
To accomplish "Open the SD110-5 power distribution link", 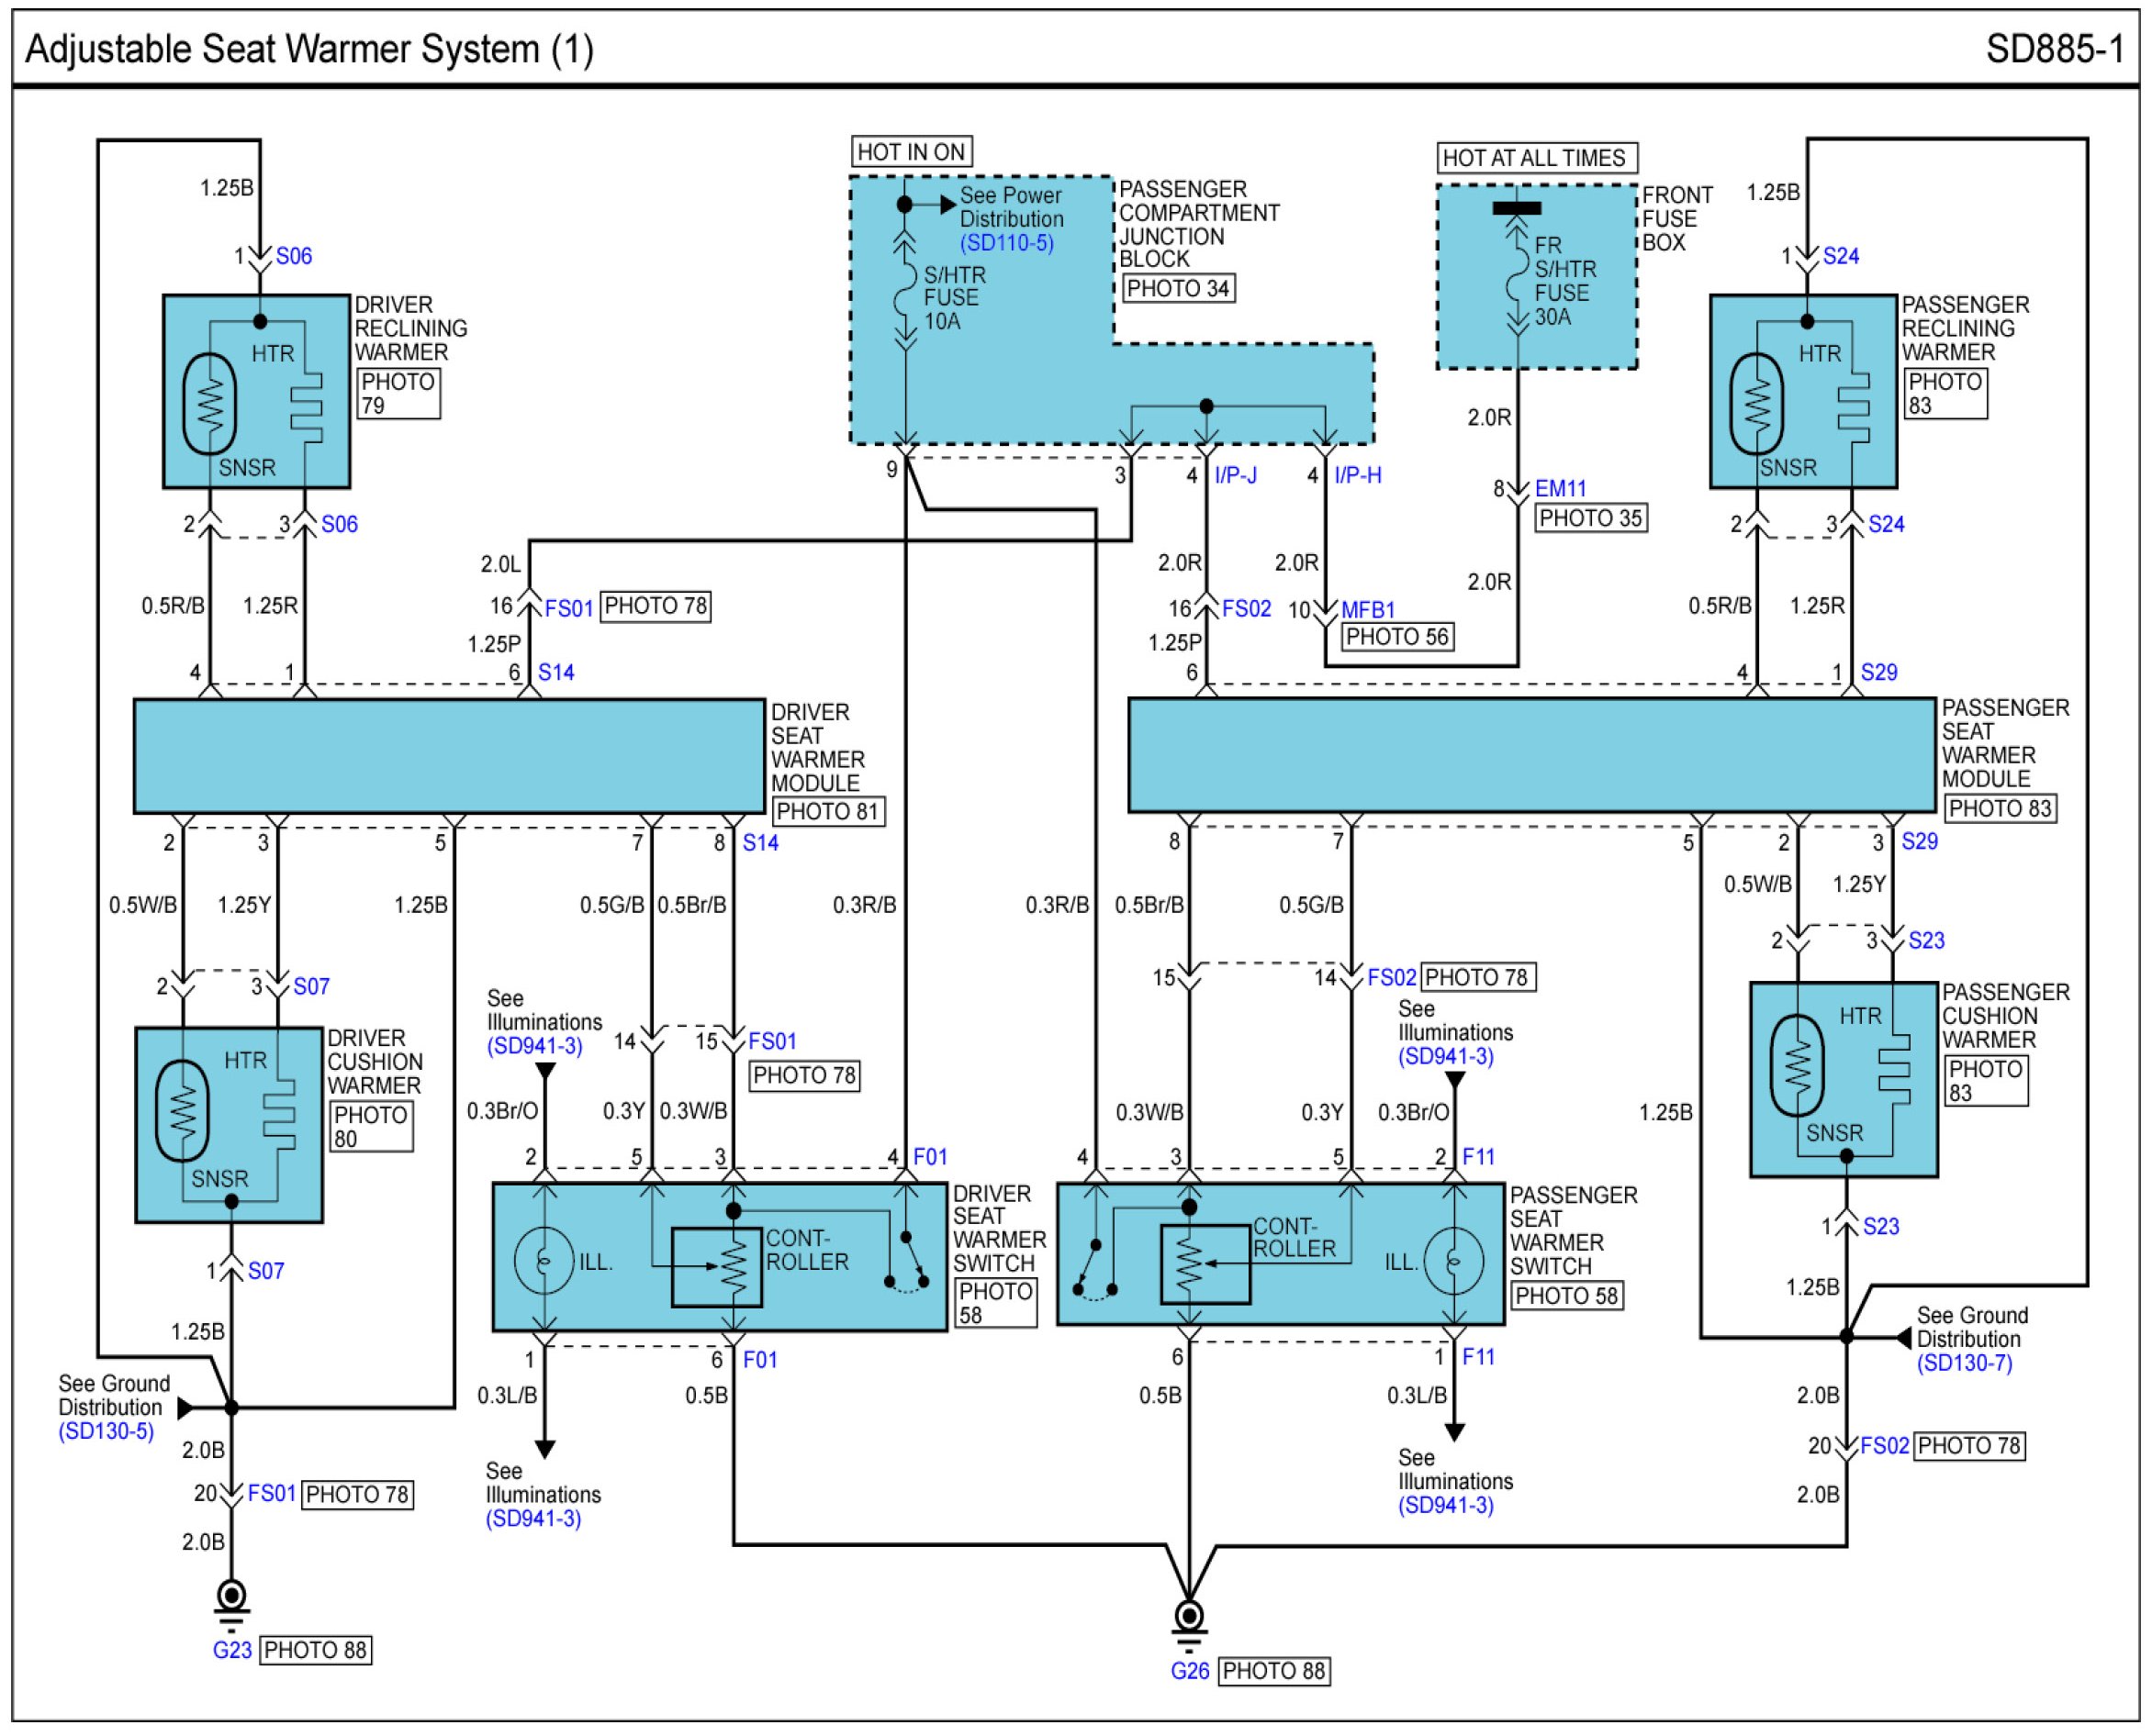I will point(1006,243).
